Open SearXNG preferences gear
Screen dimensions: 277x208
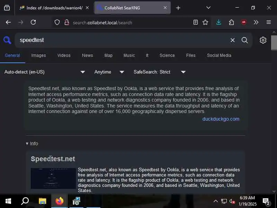[263, 40]
